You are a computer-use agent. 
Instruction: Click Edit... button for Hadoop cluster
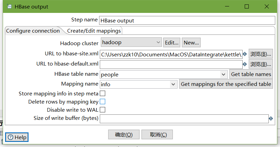click(x=172, y=42)
